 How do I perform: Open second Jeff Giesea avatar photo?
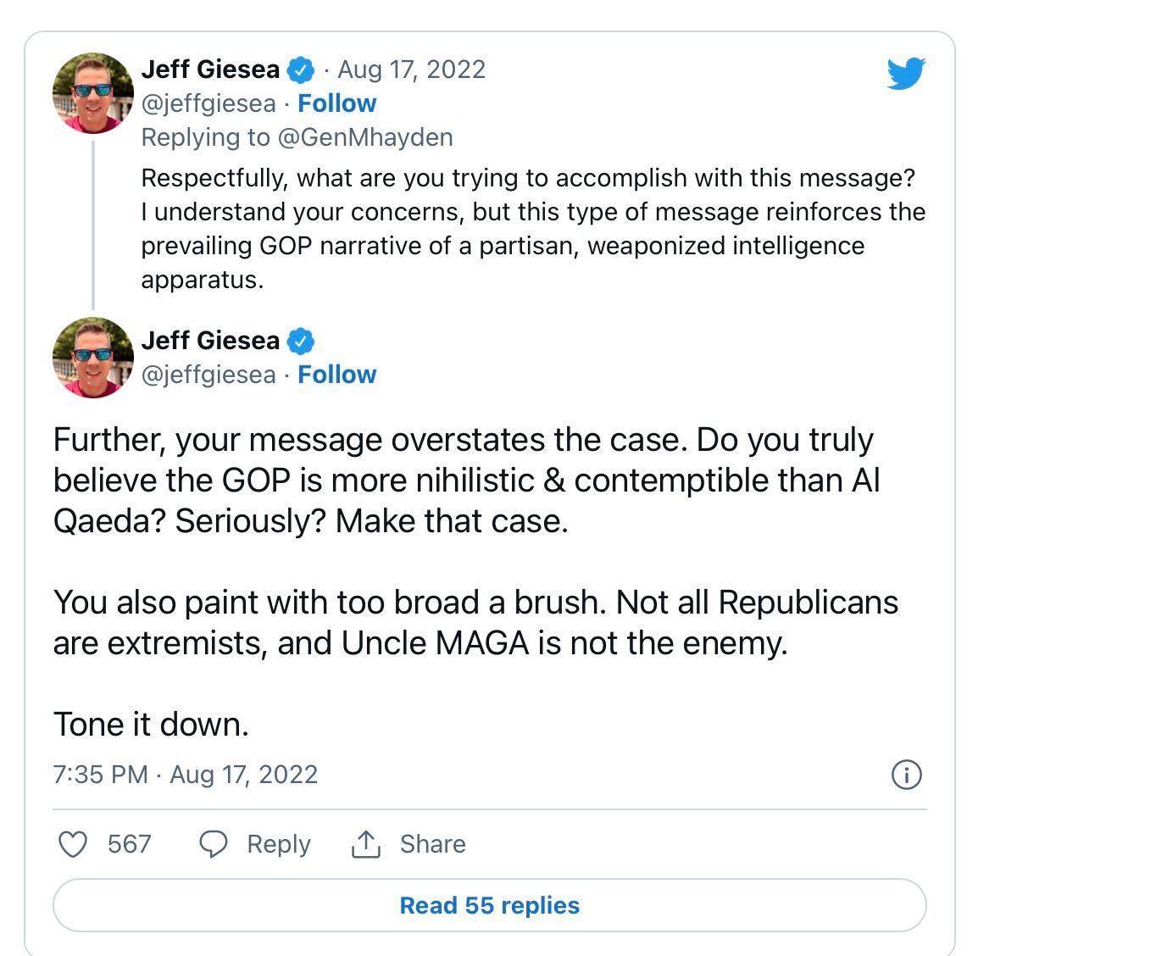(x=93, y=358)
